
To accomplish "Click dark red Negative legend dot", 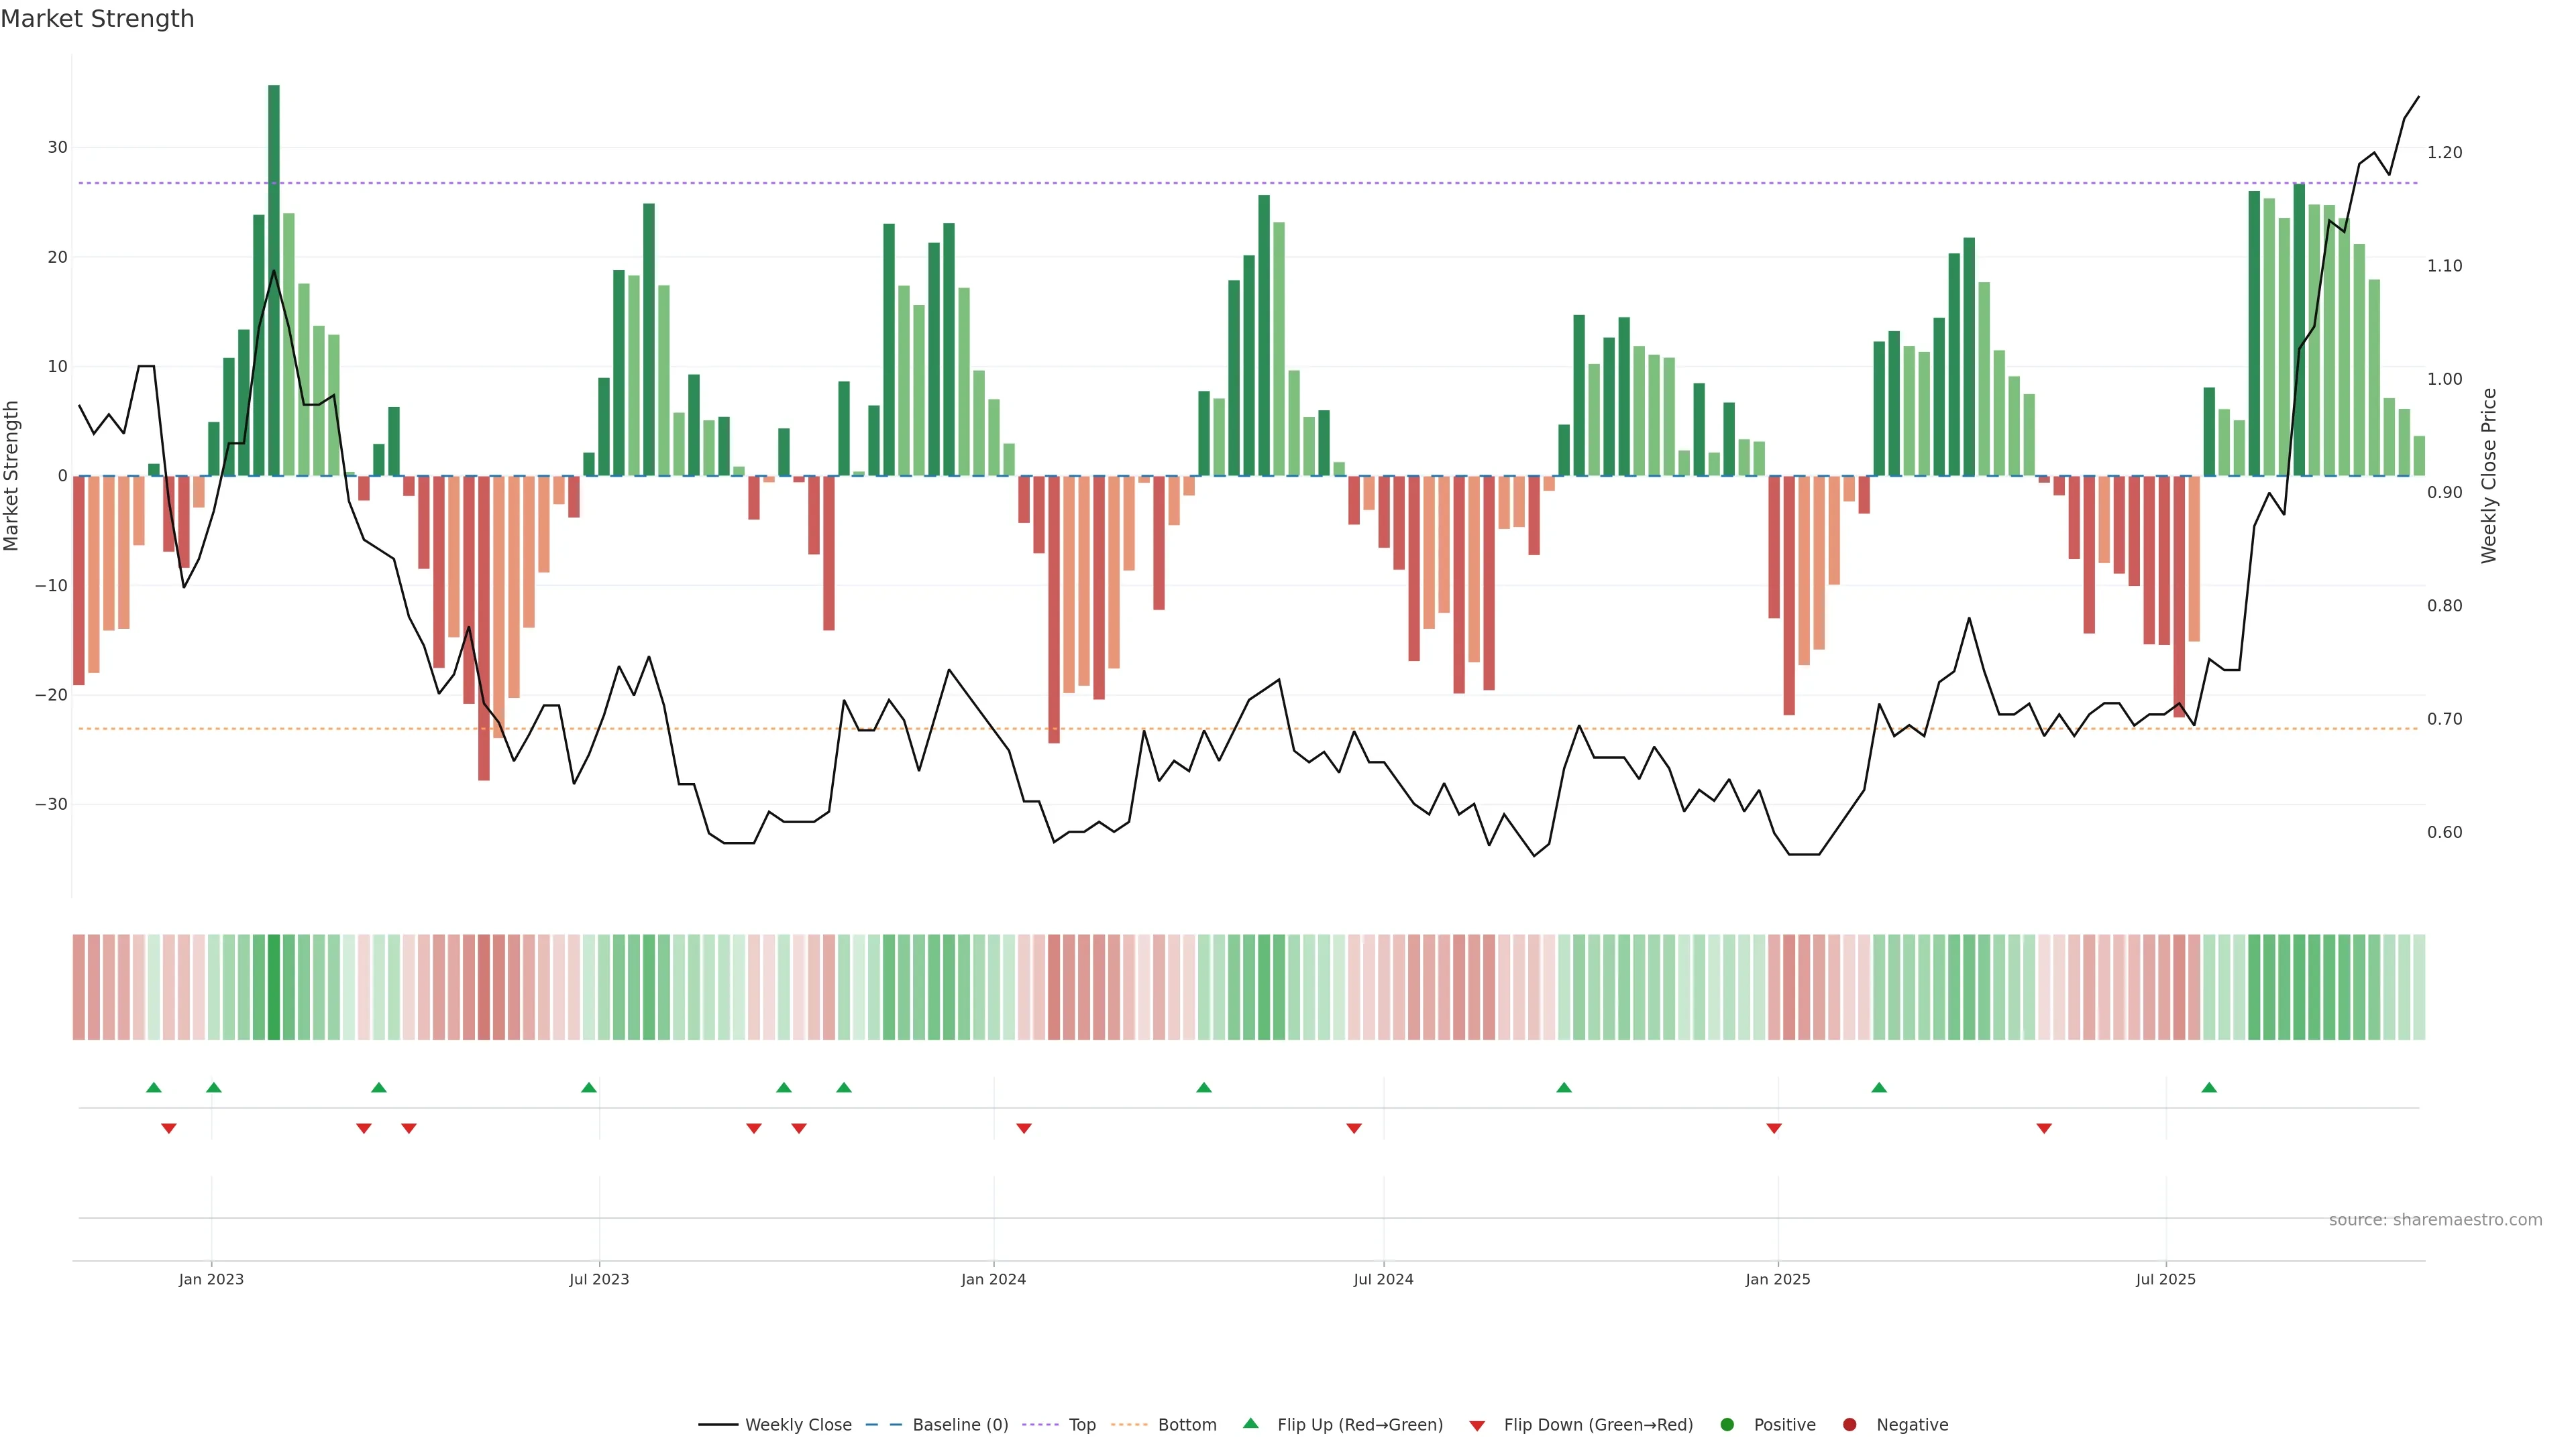I will 1849,1424.
